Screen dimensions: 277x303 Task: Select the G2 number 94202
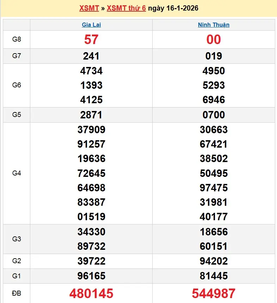[x=214, y=261]
